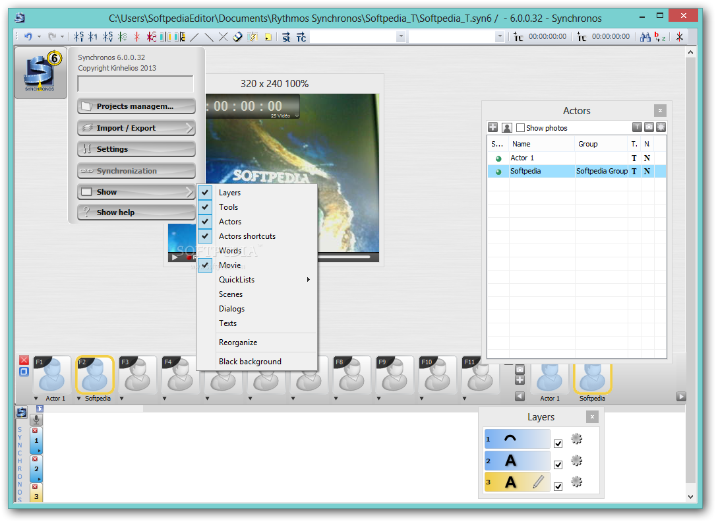The width and height of the screenshot is (716, 522).
Task: Click the empty text field under Copyright
Action: [x=135, y=84]
